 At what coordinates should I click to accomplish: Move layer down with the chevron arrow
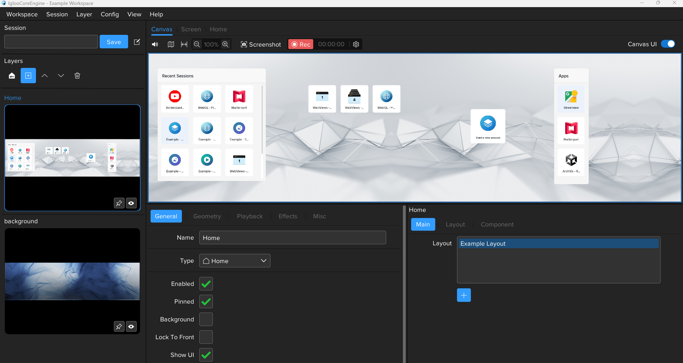point(61,75)
